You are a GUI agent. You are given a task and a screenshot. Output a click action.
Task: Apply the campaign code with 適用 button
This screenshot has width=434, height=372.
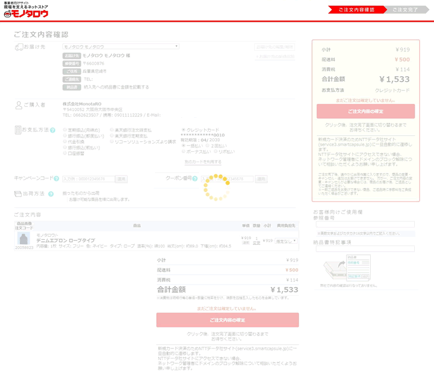[x=122, y=179]
